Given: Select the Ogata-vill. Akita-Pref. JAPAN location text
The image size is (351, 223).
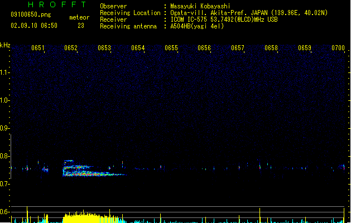Looking at the screenshot, I should (x=249, y=13).
